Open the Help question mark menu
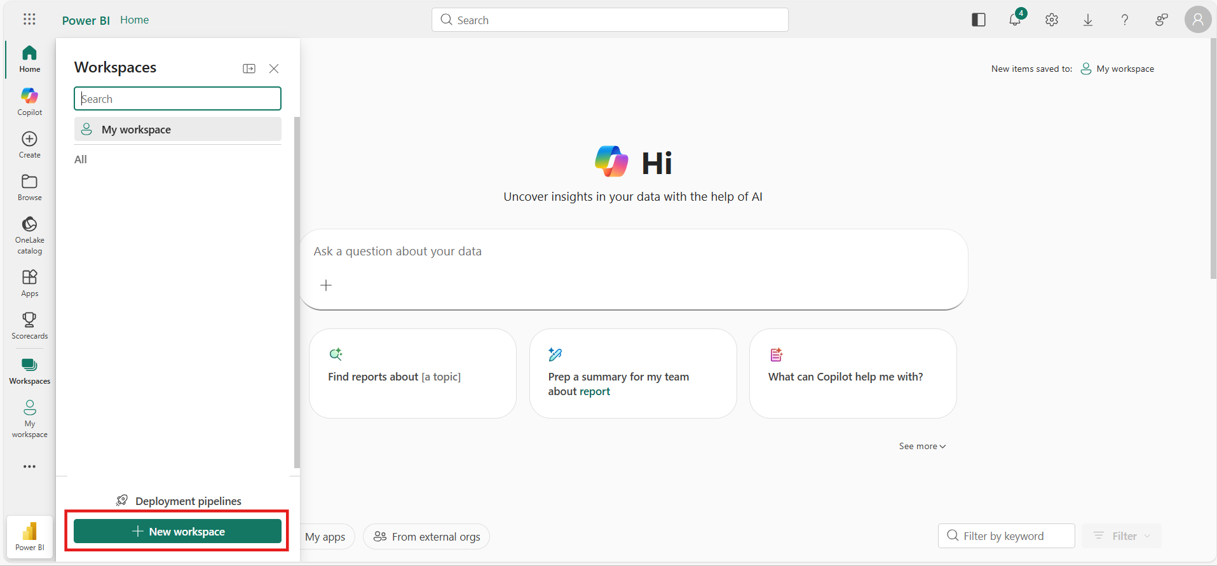The width and height of the screenshot is (1217, 566). tap(1125, 20)
